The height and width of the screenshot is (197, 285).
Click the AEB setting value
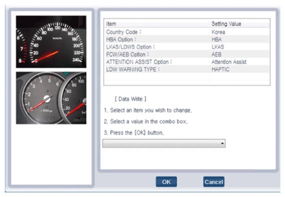click(x=217, y=54)
